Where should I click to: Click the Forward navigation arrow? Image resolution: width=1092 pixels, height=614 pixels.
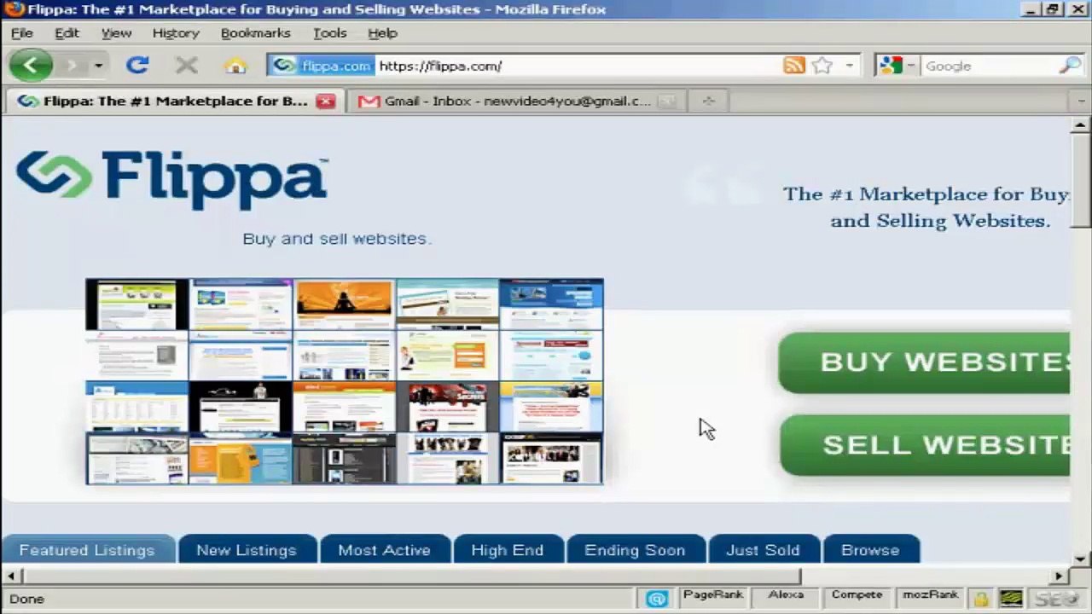(x=73, y=66)
